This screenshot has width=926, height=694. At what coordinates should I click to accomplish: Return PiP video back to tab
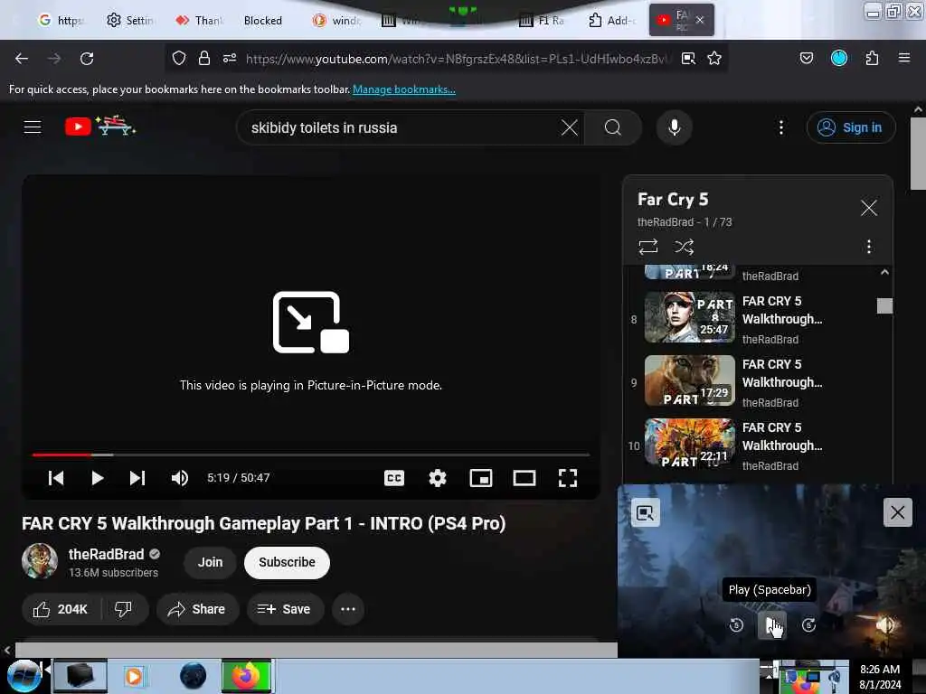coord(645,512)
